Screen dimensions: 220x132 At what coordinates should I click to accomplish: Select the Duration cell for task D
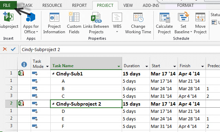click(x=136, y=111)
